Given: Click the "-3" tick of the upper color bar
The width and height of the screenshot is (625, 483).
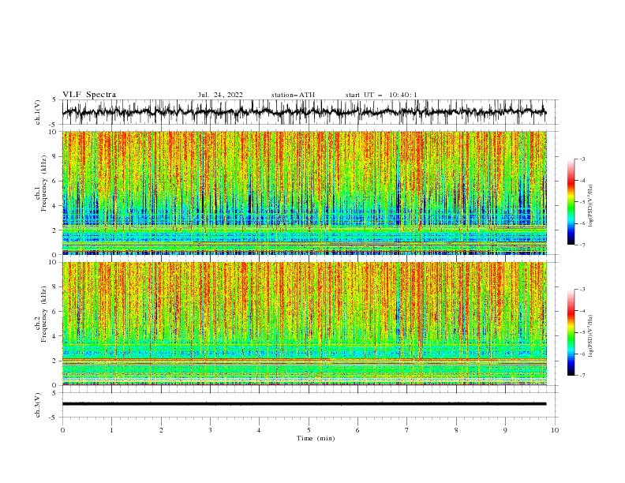Looking at the screenshot, I should coord(582,159).
